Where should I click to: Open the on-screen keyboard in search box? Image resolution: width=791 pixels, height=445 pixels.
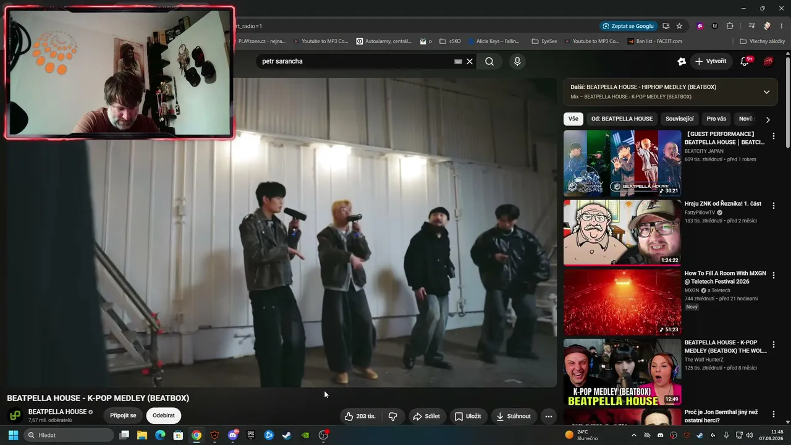(458, 61)
